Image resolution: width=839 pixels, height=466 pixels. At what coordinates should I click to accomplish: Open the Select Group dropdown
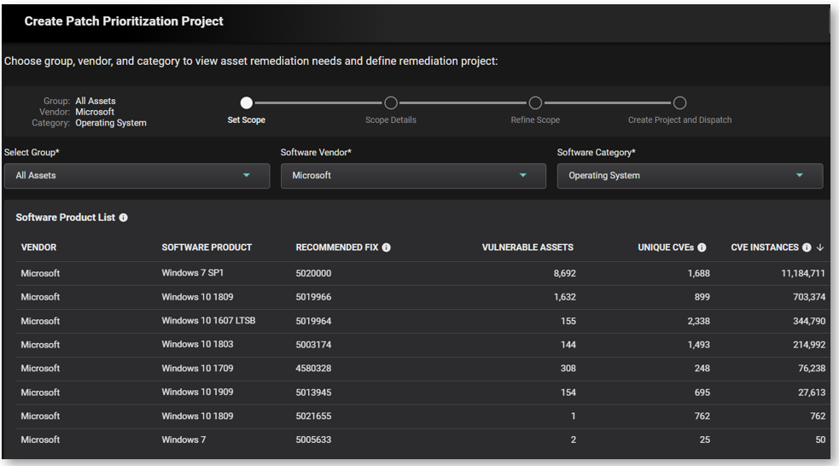[x=137, y=176]
